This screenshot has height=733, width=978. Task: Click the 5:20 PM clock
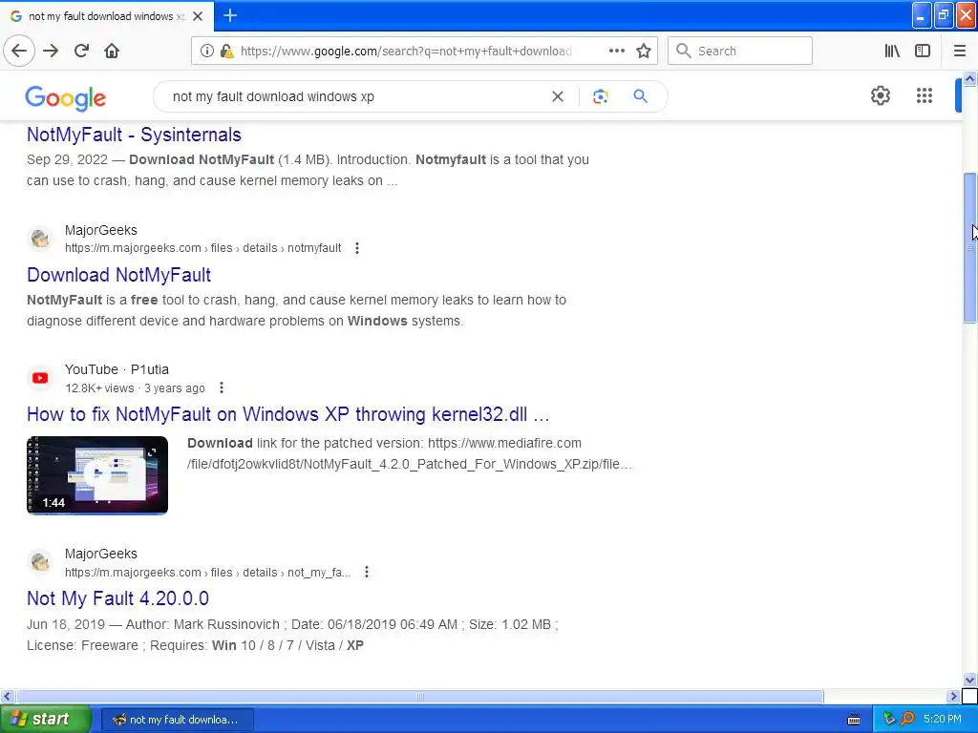click(943, 720)
